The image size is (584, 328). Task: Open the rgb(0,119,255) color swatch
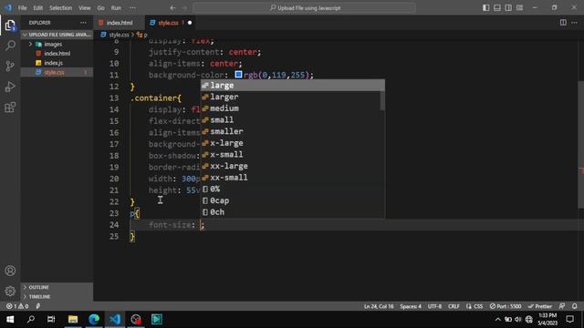pyautogui.click(x=238, y=75)
